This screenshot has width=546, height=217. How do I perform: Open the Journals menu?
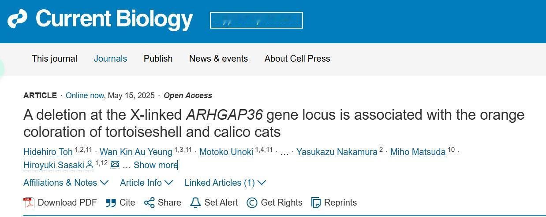pyautogui.click(x=110, y=59)
